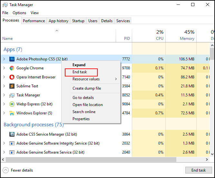The width and height of the screenshot is (215, 178).
Task: Switch to the Startup tab
Action: (78, 21)
